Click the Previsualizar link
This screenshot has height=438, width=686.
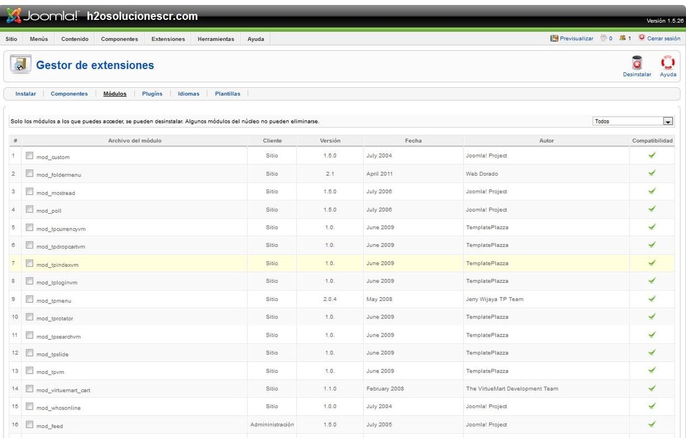click(577, 39)
